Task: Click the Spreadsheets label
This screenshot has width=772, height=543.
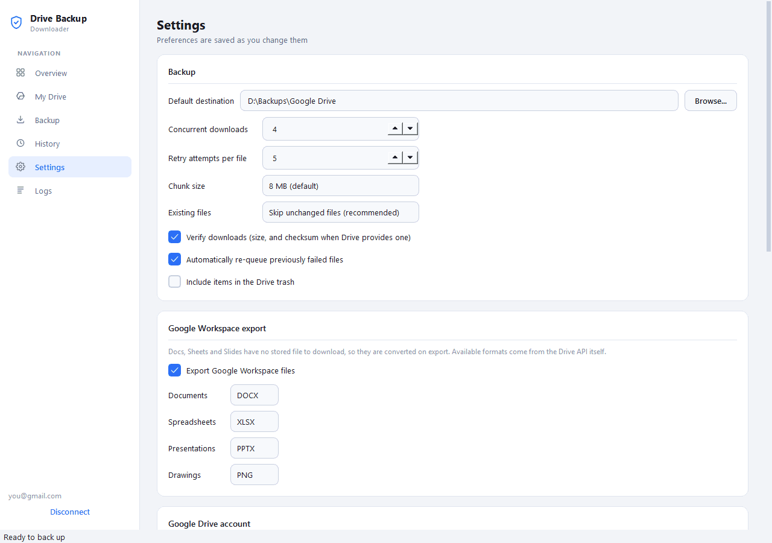Action: click(192, 422)
